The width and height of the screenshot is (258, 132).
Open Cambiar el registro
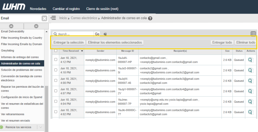66,9
